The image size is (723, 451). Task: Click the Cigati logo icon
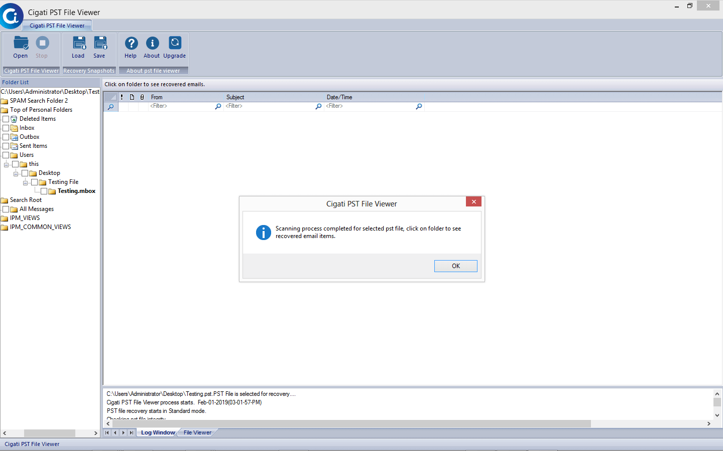pyautogui.click(x=11, y=16)
